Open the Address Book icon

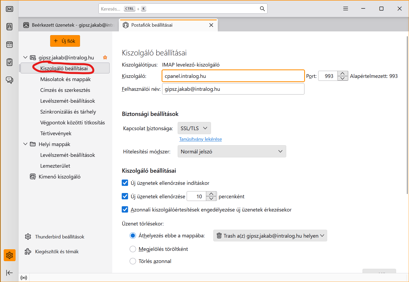click(x=10, y=27)
